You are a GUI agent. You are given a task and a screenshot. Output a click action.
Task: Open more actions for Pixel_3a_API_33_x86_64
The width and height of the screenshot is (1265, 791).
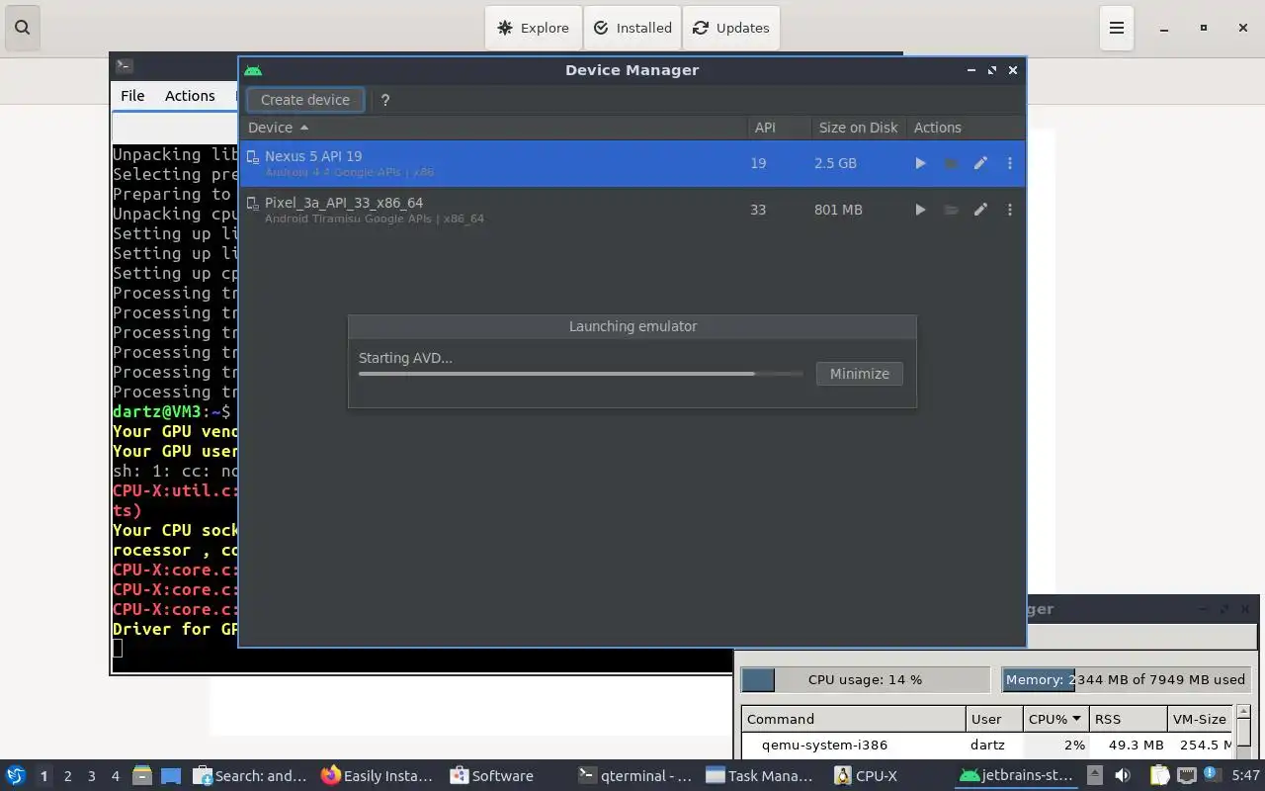click(x=1009, y=210)
